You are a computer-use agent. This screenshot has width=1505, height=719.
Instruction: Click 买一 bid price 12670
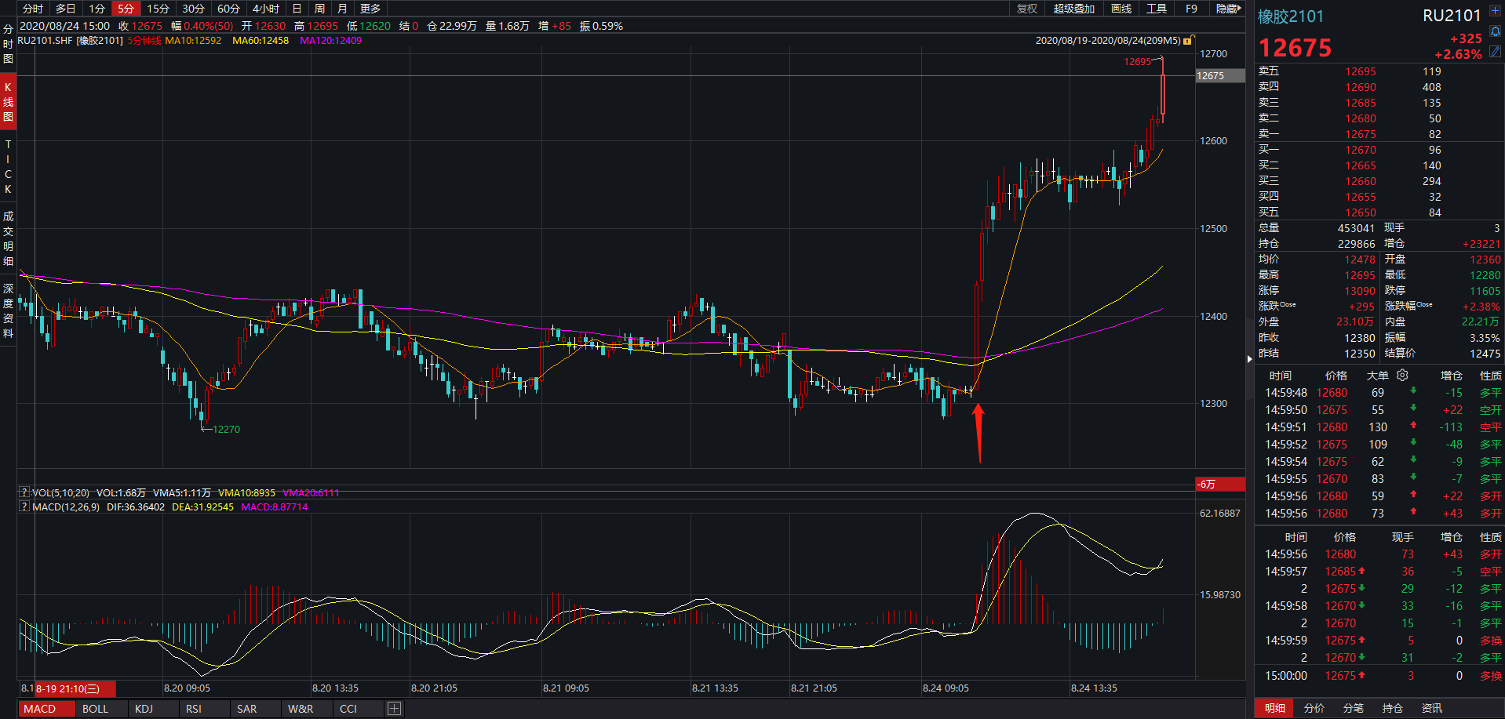(1361, 150)
